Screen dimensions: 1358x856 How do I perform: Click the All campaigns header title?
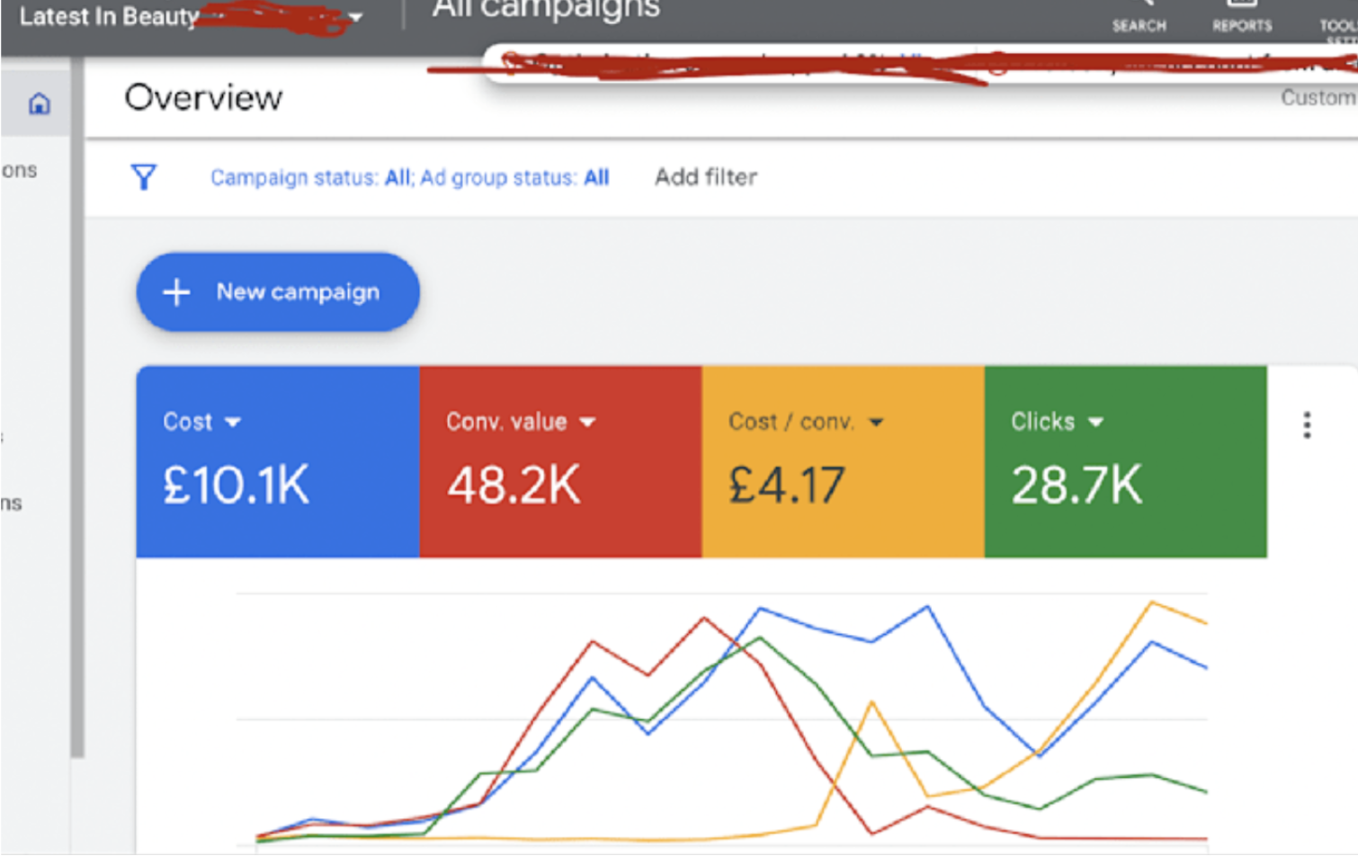click(x=546, y=11)
